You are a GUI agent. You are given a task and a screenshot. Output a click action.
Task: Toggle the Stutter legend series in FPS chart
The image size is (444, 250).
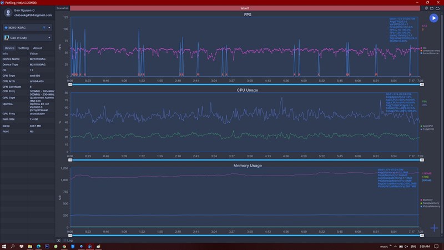click(x=430, y=53)
